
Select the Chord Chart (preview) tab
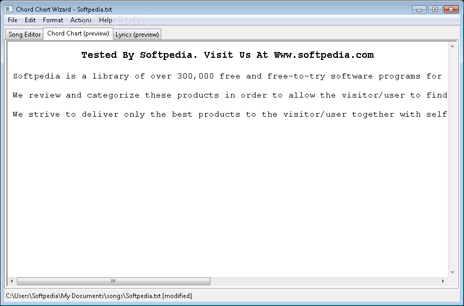click(x=78, y=33)
